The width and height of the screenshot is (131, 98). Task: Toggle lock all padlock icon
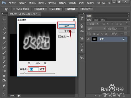(106, 34)
